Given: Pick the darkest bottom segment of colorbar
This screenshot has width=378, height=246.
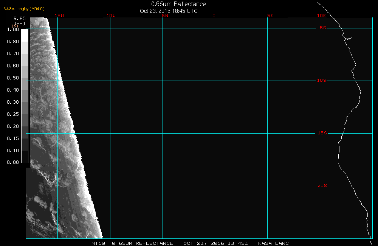Looking at the screenshot, I should pos(24,156).
